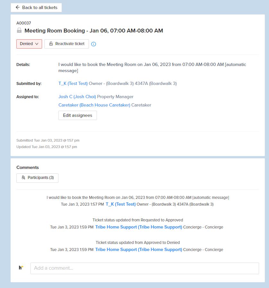269x288 pixels.
Task: Click Updated Tue Jan 03, 2023 timestamp
Action: 47,147
